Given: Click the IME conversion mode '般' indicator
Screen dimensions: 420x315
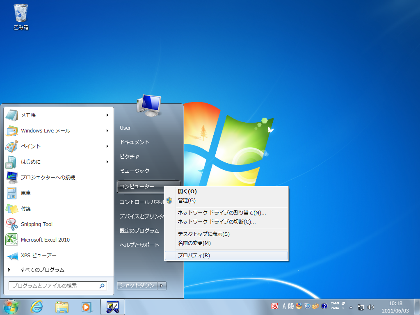Looking at the screenshot, I should [291, 306].
